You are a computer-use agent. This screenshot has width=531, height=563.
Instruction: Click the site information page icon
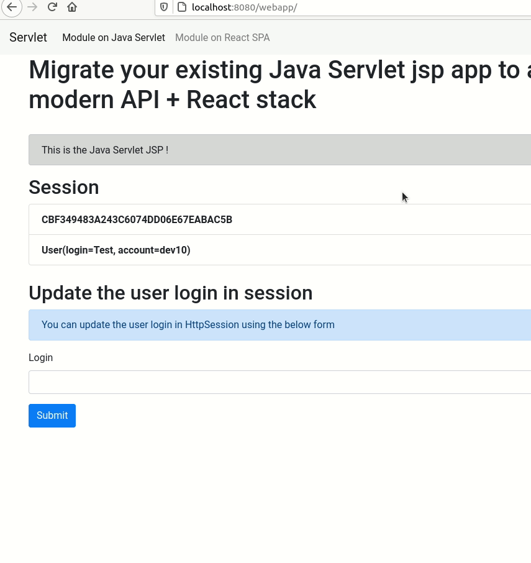click(x=181, y=7)
